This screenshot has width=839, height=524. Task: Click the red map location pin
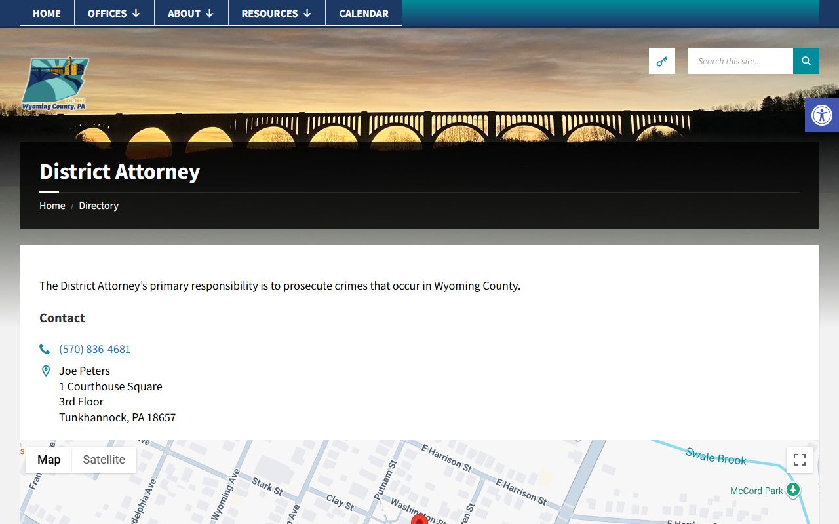[x=419, y=519]
